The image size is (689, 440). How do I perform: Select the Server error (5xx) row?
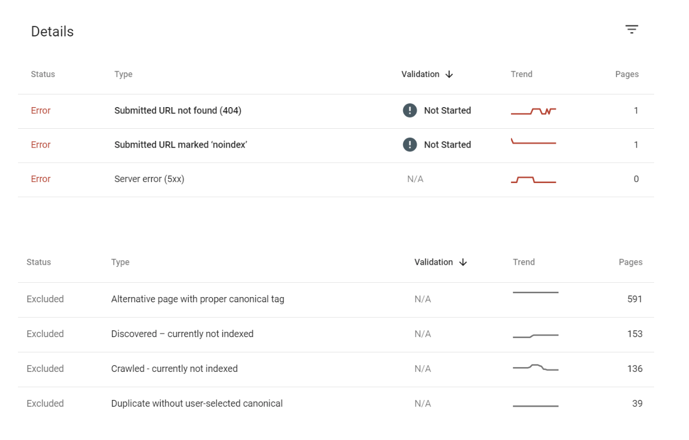336,180
